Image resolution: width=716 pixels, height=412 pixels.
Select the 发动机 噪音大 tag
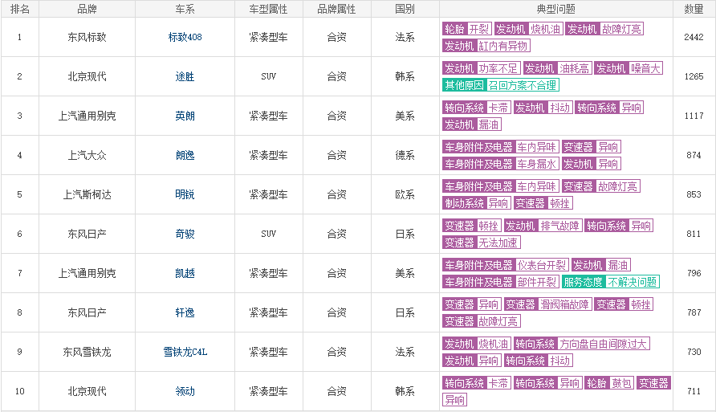coord(629,68)
